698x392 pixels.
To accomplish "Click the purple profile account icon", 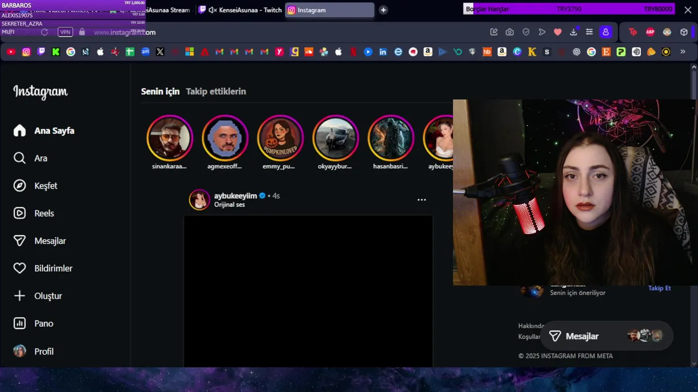I will [605, 32].
